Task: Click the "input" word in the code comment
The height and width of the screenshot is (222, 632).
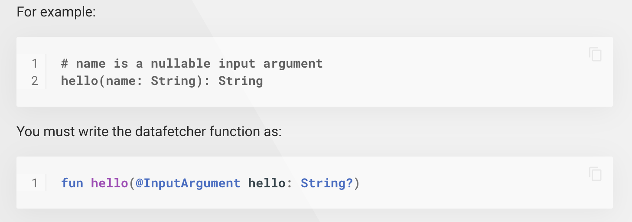Action: 237,64
